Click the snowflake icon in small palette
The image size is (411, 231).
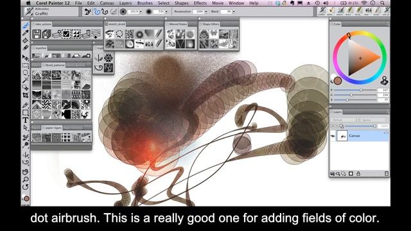tap(109, 58)
